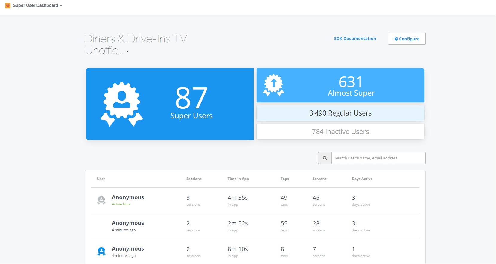The image size is (496, 264).
Task: Click the 1 days active value
Action: tap(353, 249)
